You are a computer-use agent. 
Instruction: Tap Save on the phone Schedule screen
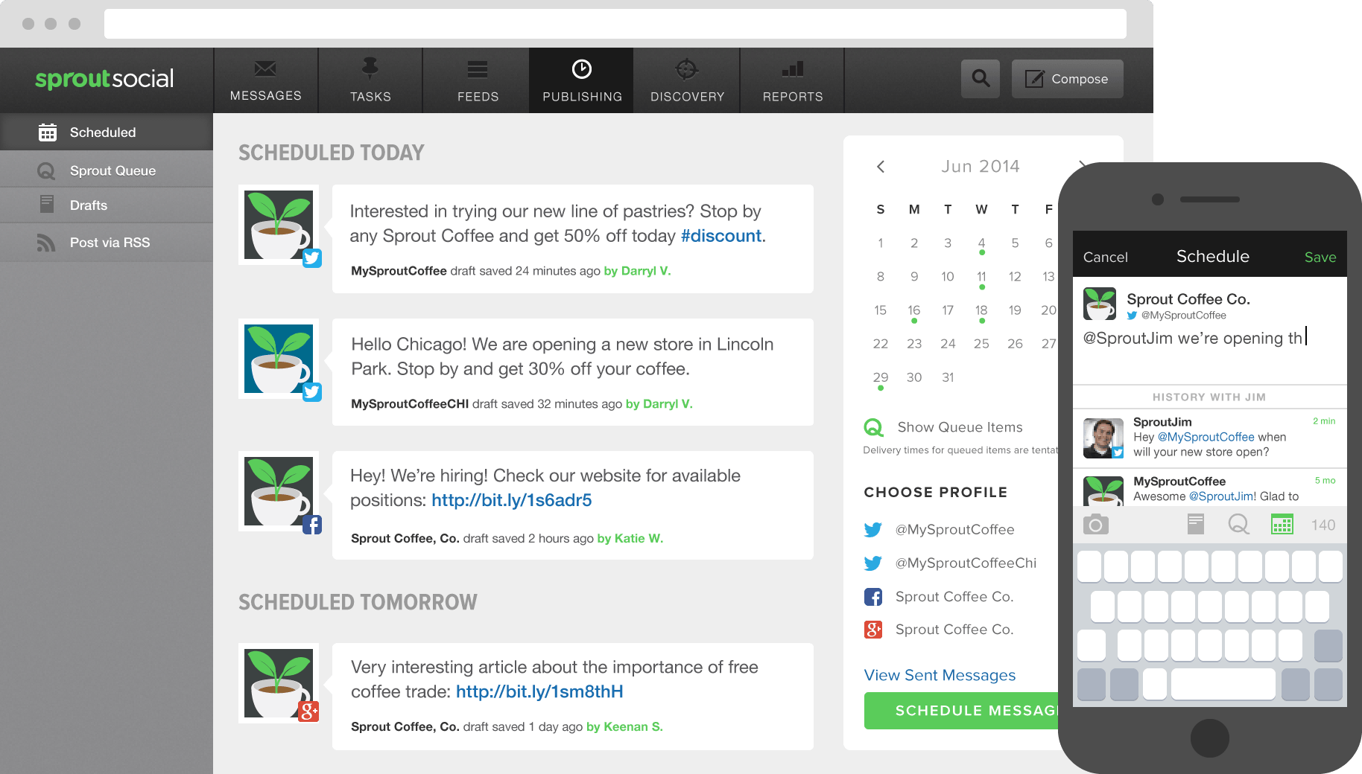tap(1320, 257)
